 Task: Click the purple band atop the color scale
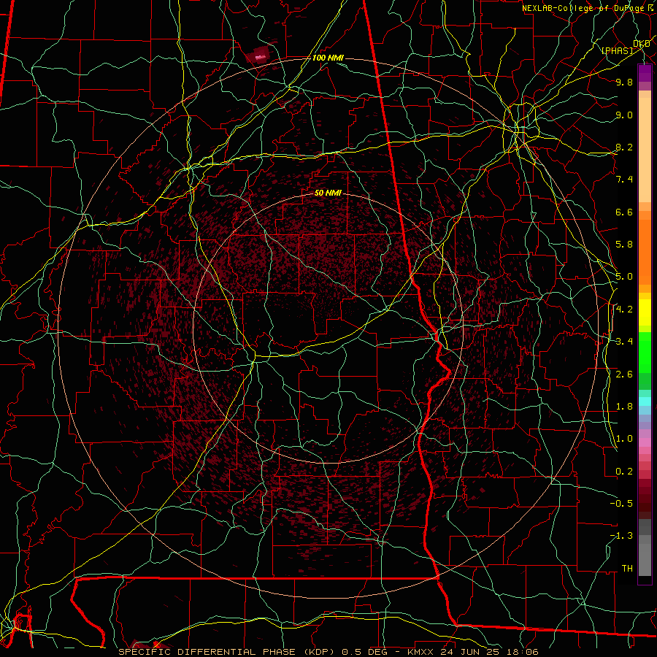coord(645,73)
